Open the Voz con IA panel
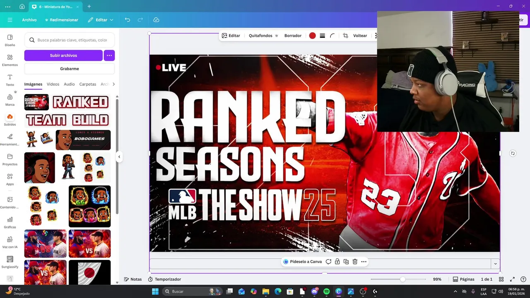Viewport: 530px width, 298px height. click(10, 242)
